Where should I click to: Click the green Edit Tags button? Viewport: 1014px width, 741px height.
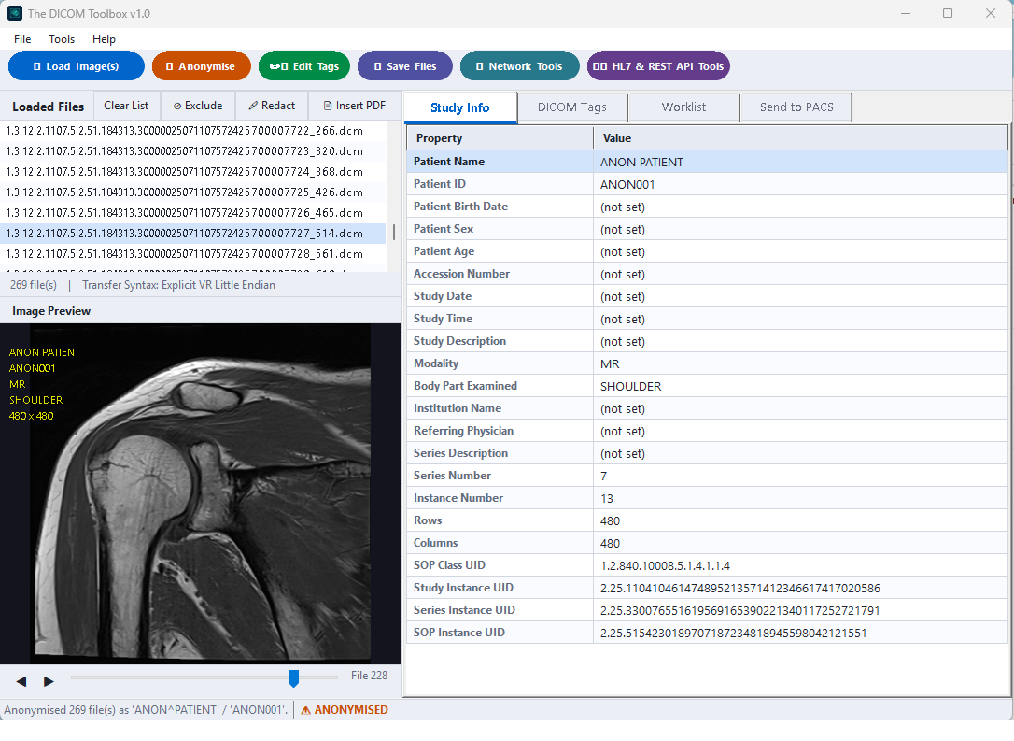coord(304,66)
